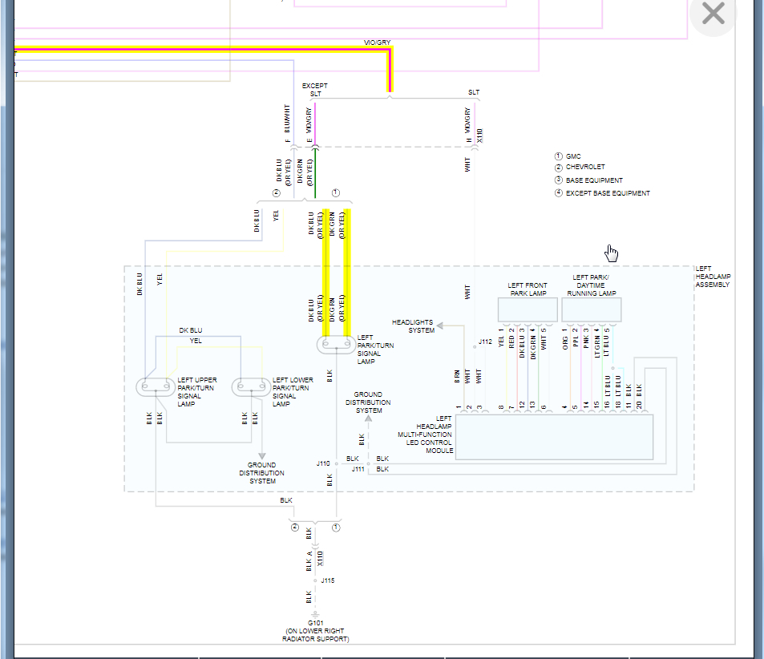Click the EXCEPT SLT label
Image resolution: width=764 pixels, height=659 pixels.
pyautogui.click(x=315, y=90)
